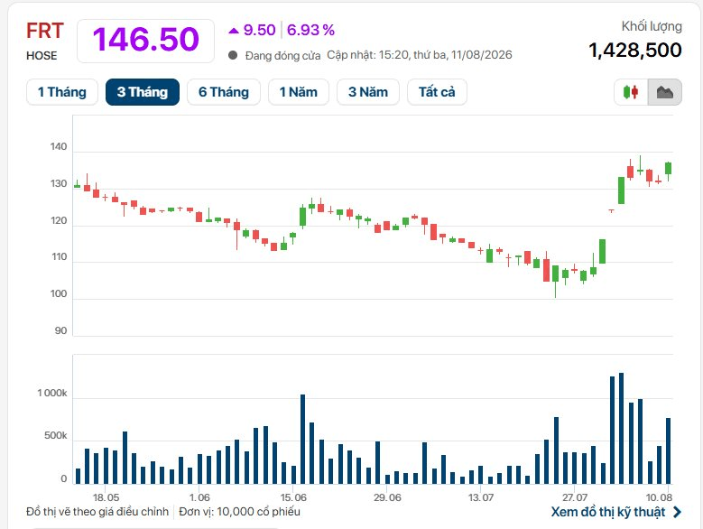Click the 9.50 price change value
This screenshot has height=529, width=703.
tap(259, 30)
